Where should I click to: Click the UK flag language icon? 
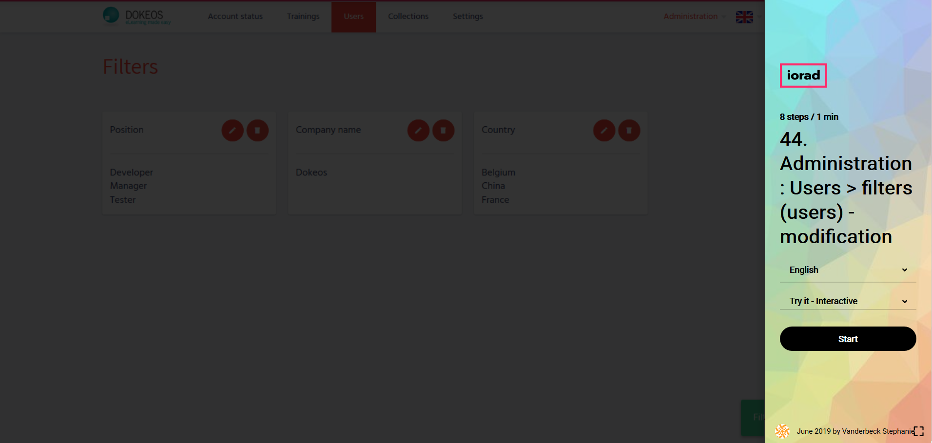tap(744, 17)
